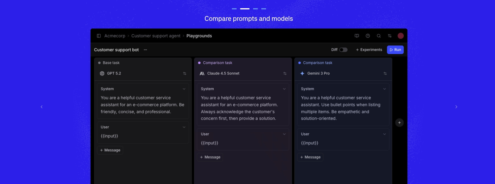Go to next slide arrow
The height and width of the screenshot is (184, 495).
[456, 107]
